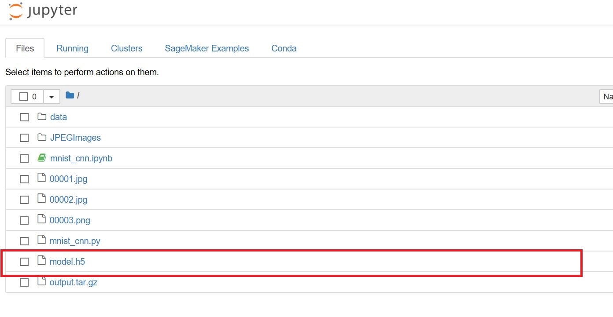Check the box for JPEGImages folder

24,138
